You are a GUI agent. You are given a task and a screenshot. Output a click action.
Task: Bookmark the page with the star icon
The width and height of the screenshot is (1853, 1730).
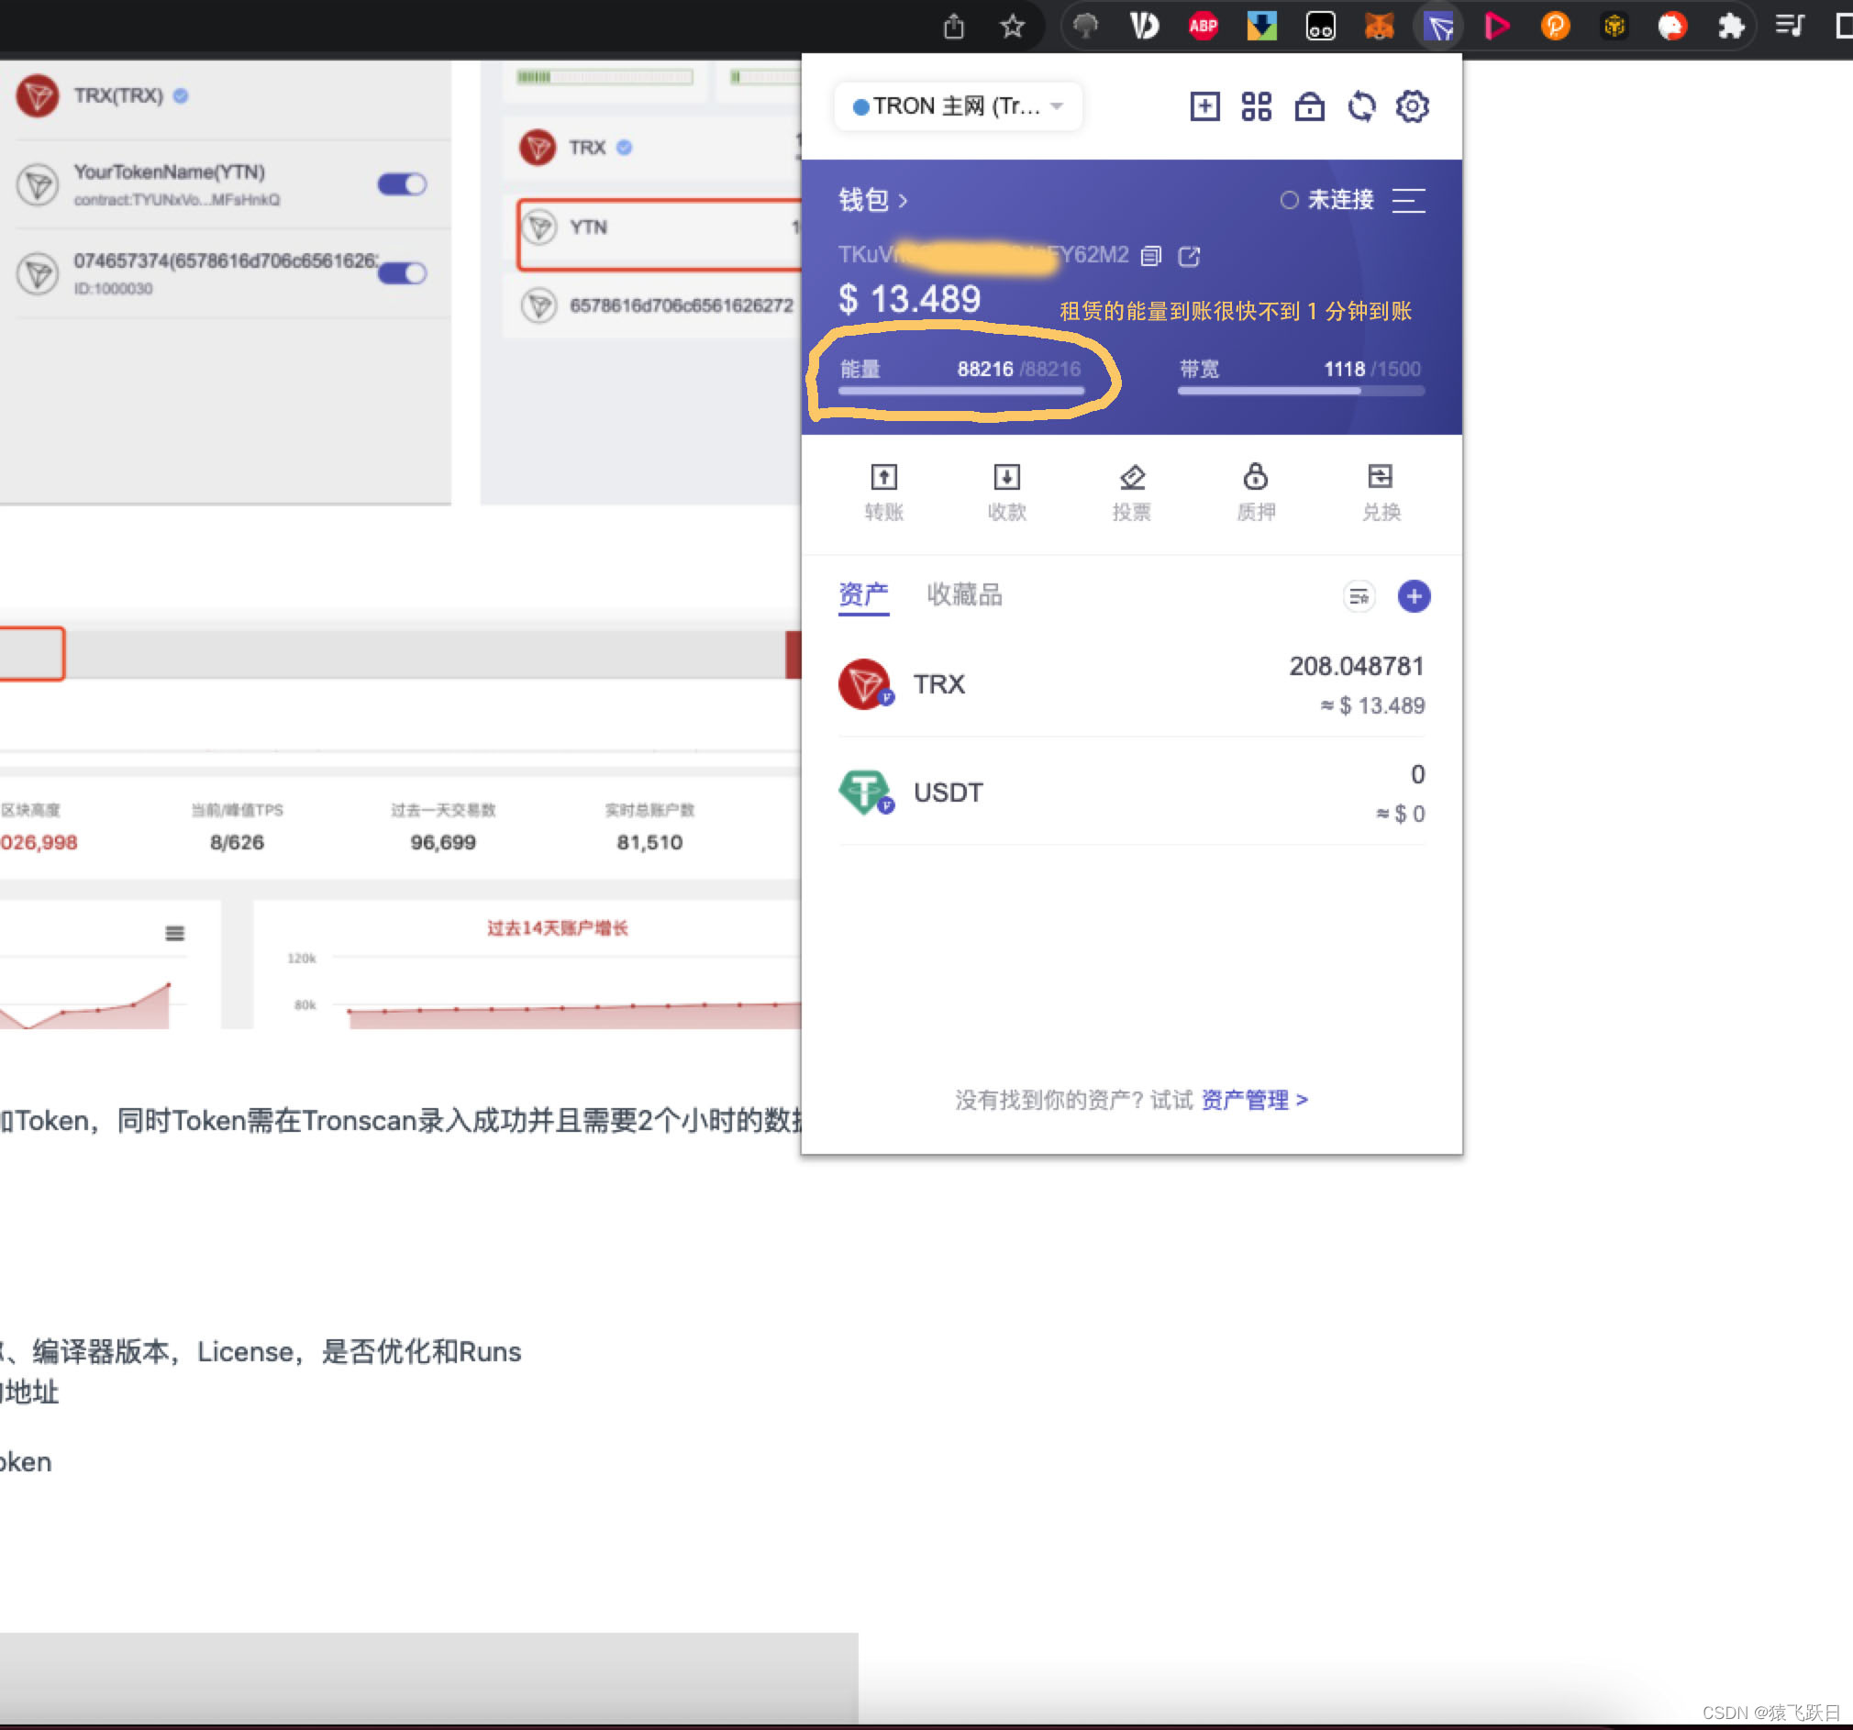[x=1012, y=26]
